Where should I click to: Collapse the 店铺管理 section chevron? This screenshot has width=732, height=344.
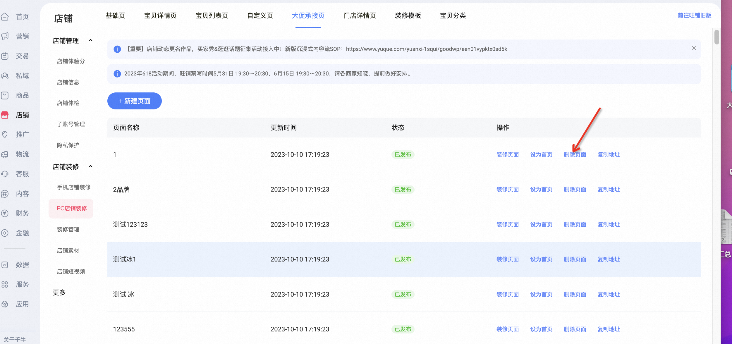[91, 40]
